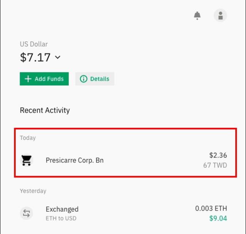Click the $7.17 balance amount
246x234 pixels.
click(35, 57)
